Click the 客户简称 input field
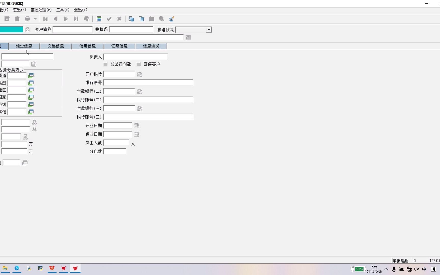440x275 pixels. click(73, 30)
